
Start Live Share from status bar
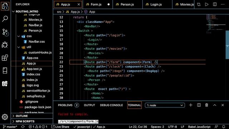tap(60, 127)
